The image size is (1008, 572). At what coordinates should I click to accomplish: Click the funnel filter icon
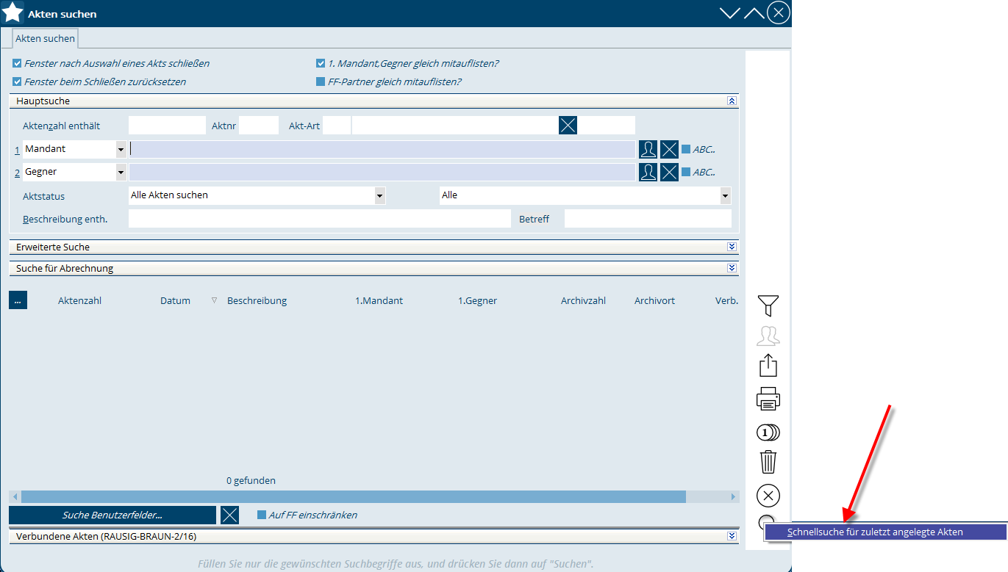pyautogui.click(x=768, y=305)
